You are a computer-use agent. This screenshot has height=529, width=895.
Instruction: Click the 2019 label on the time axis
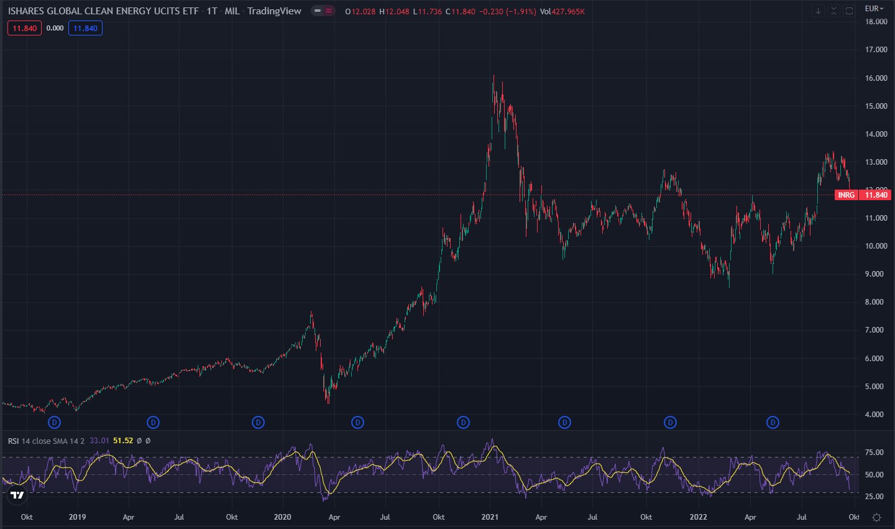(77, 517)
